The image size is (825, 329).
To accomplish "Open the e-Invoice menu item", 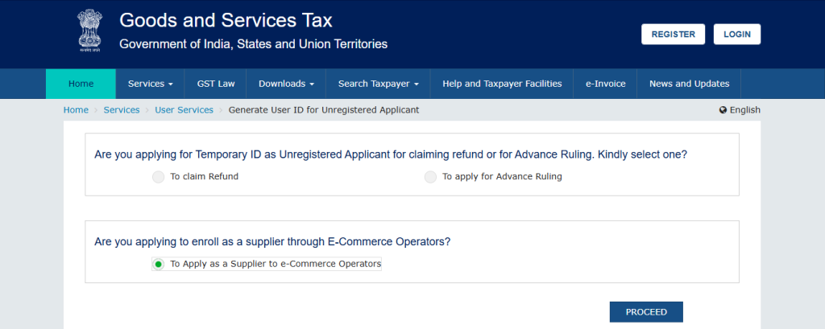I will coord(605,84).
